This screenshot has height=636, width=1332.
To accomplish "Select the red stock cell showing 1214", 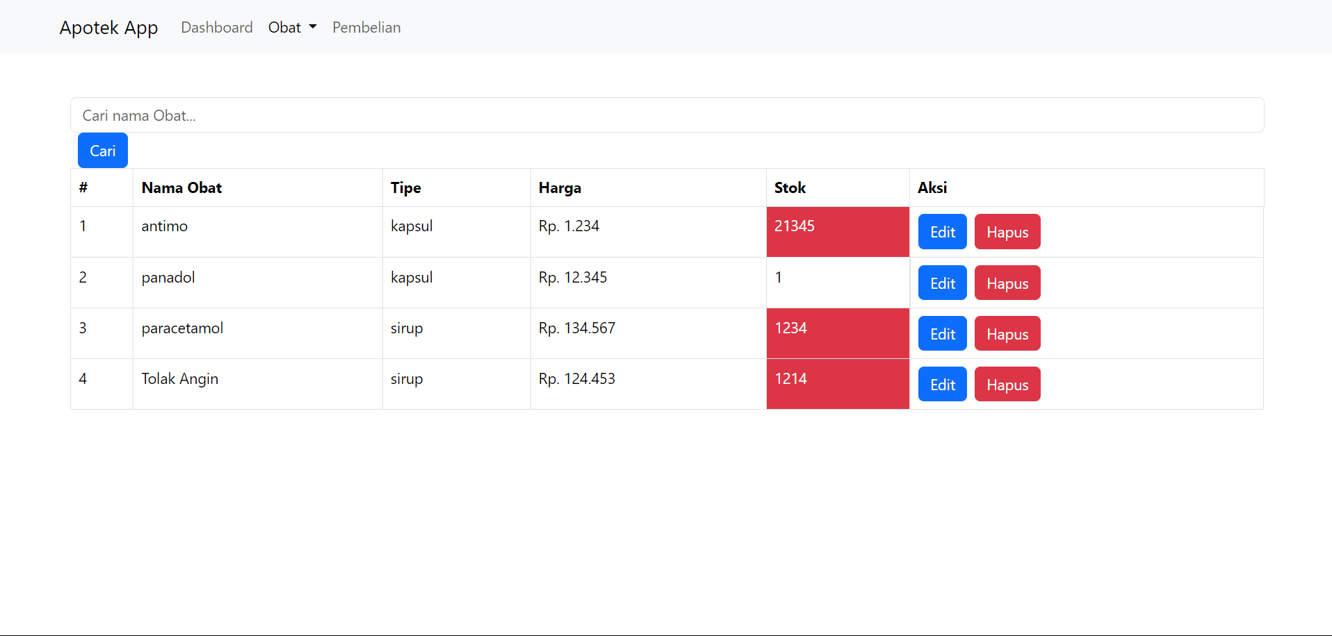I will tap(837, 384).
